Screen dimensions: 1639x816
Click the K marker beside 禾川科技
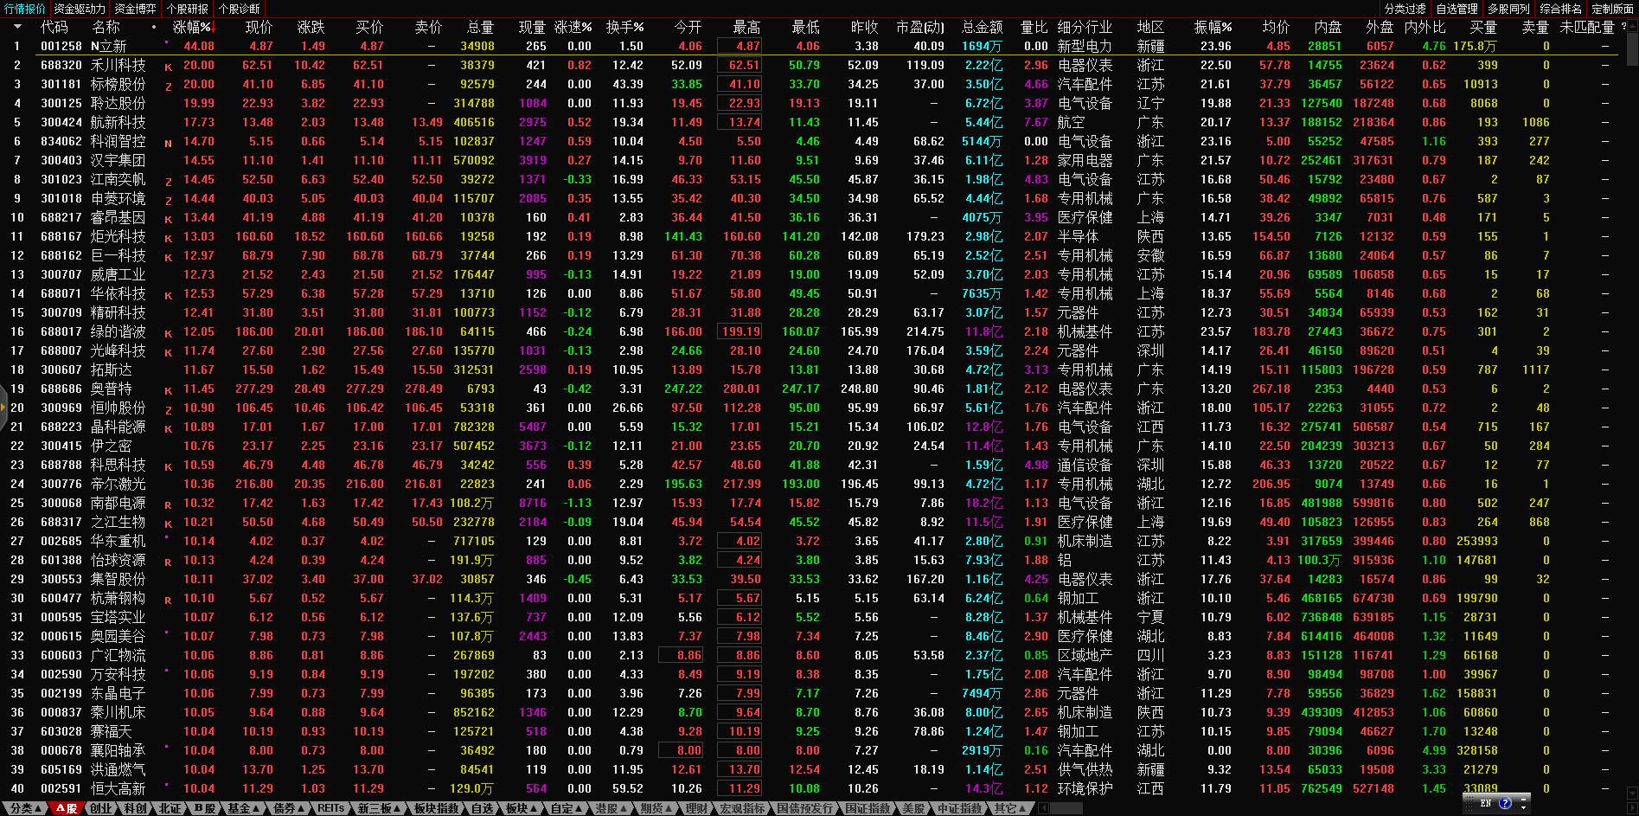click(168, 66)
